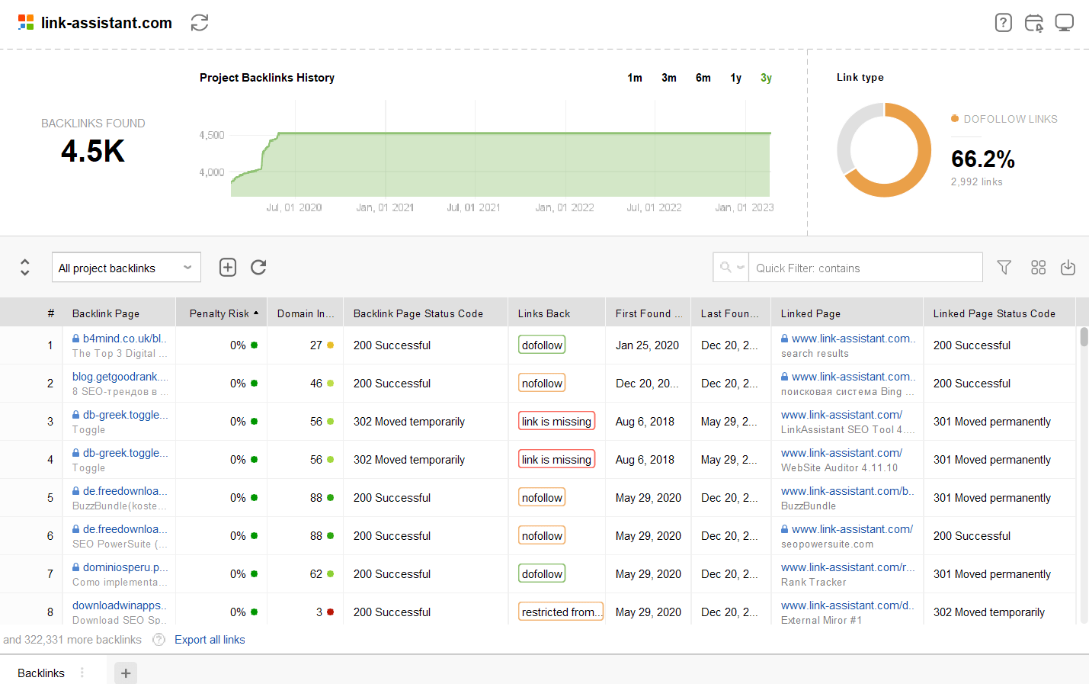Click the lock icon beside b4mind.co.uk
This screenshot has width=1089, height=684.
[x=76, y=339]
